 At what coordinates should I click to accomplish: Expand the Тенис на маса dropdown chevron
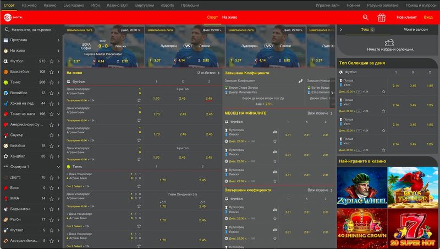pyautogui.click(x=58, y=114)
